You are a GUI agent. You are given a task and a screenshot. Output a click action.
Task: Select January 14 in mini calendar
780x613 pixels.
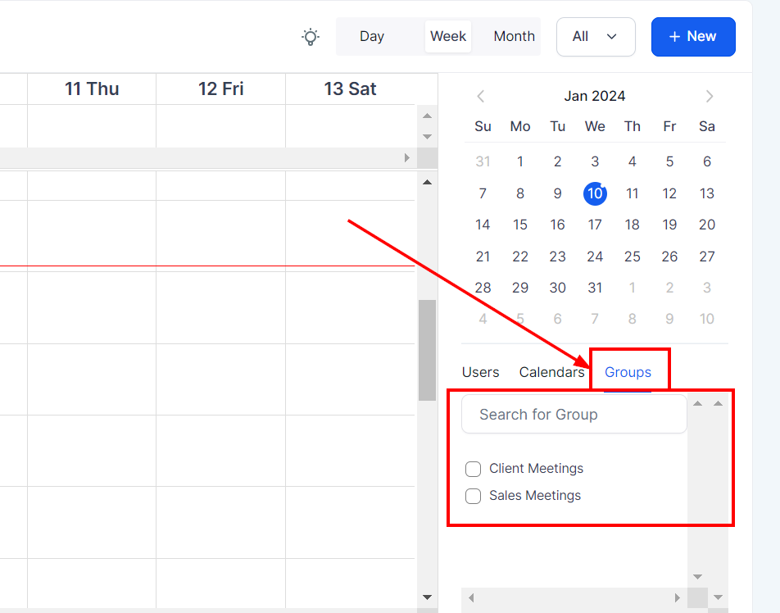coord(483,225)
